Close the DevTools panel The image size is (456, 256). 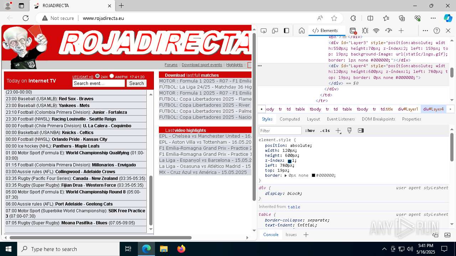(448, 31)
